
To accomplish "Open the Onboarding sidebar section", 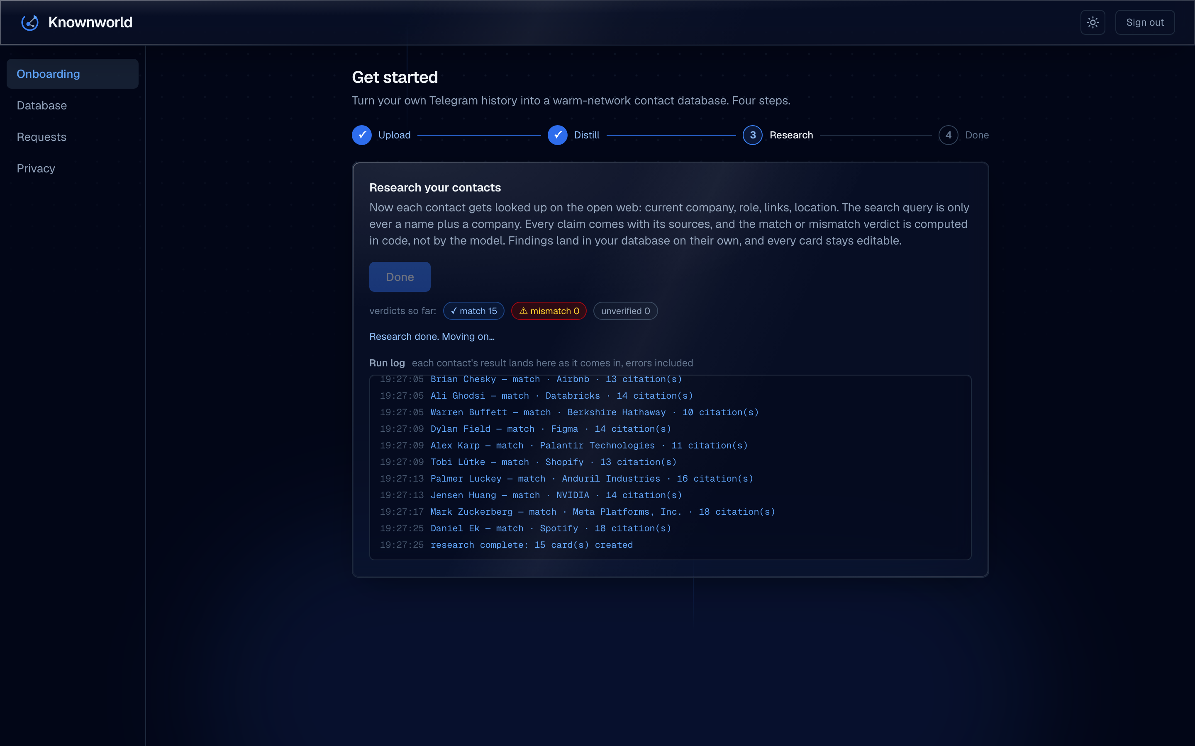I will click(73, 74).
